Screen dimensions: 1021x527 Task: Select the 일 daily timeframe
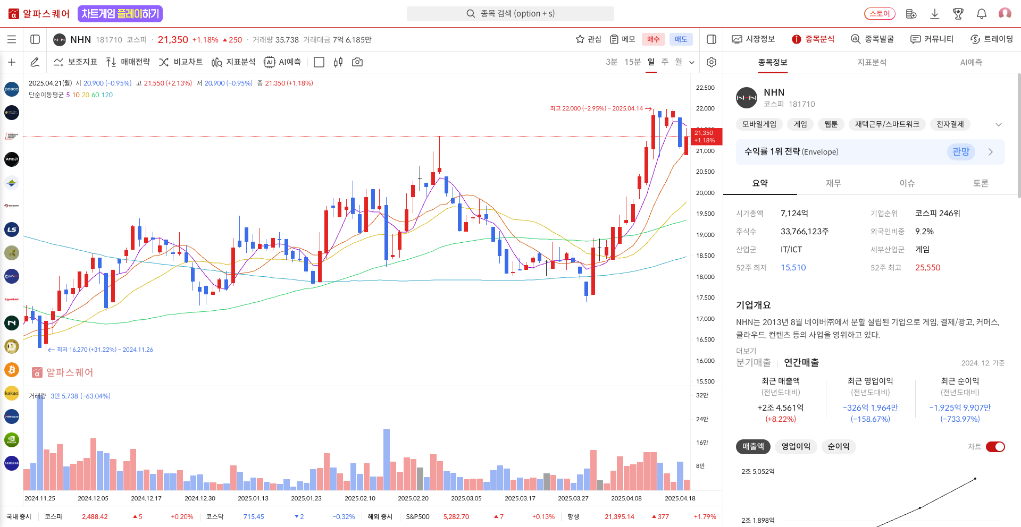click(651, 62)
